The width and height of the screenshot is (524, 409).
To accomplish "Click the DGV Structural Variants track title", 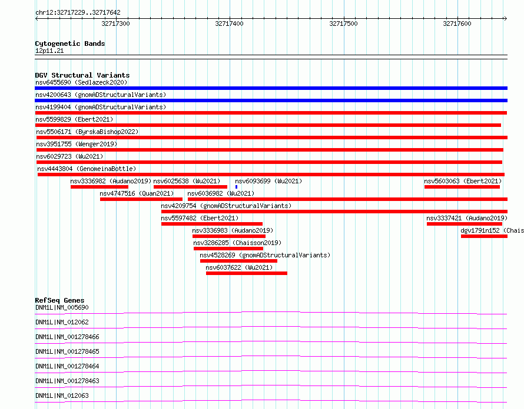I will pyautogui.click(x=82, y=75).
